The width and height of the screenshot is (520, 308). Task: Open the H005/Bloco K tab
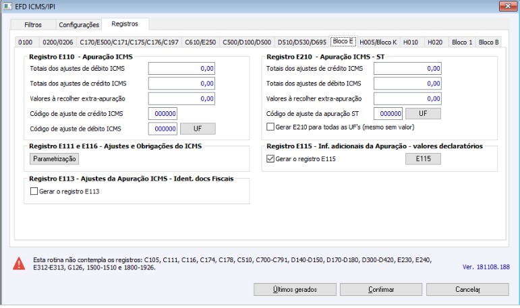378,42
